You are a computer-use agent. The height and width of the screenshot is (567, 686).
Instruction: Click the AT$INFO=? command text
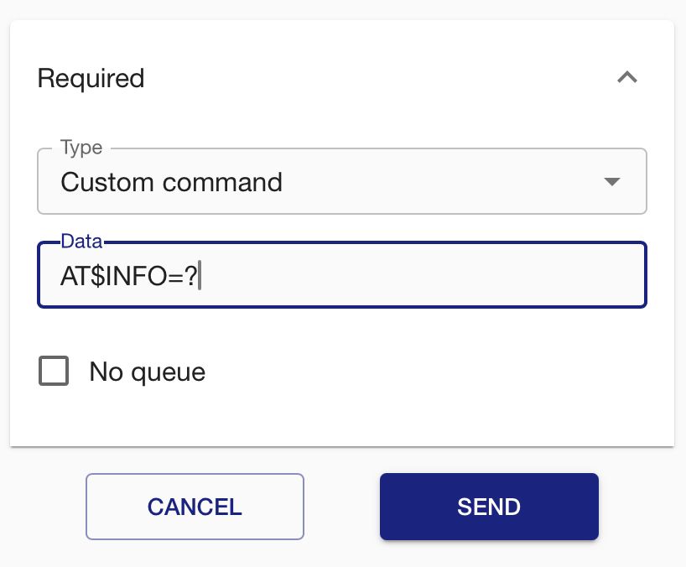coord(129,275)
